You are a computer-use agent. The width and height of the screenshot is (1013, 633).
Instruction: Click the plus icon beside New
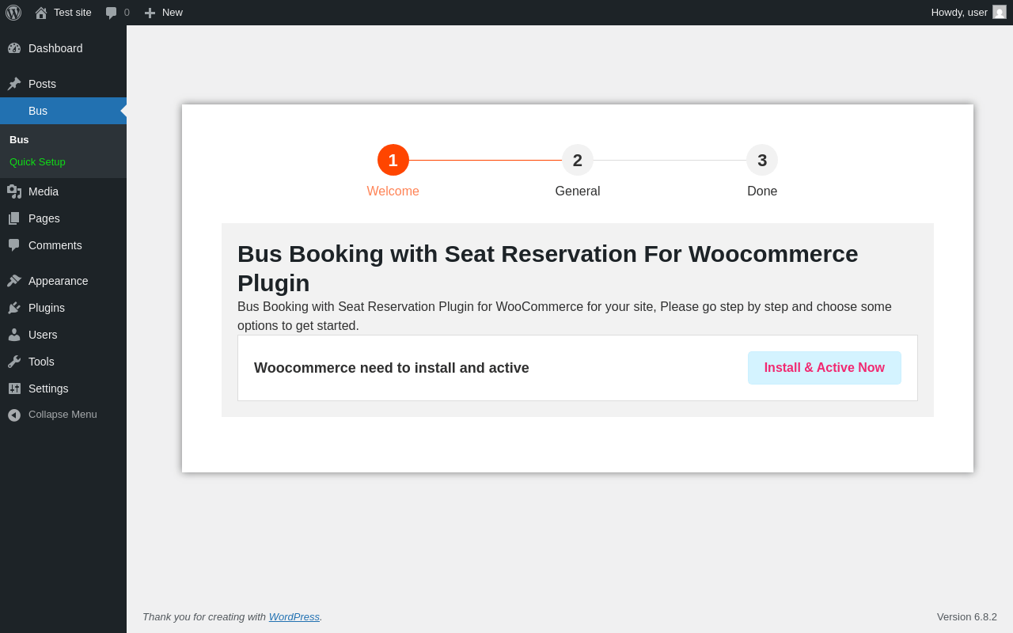150,13
